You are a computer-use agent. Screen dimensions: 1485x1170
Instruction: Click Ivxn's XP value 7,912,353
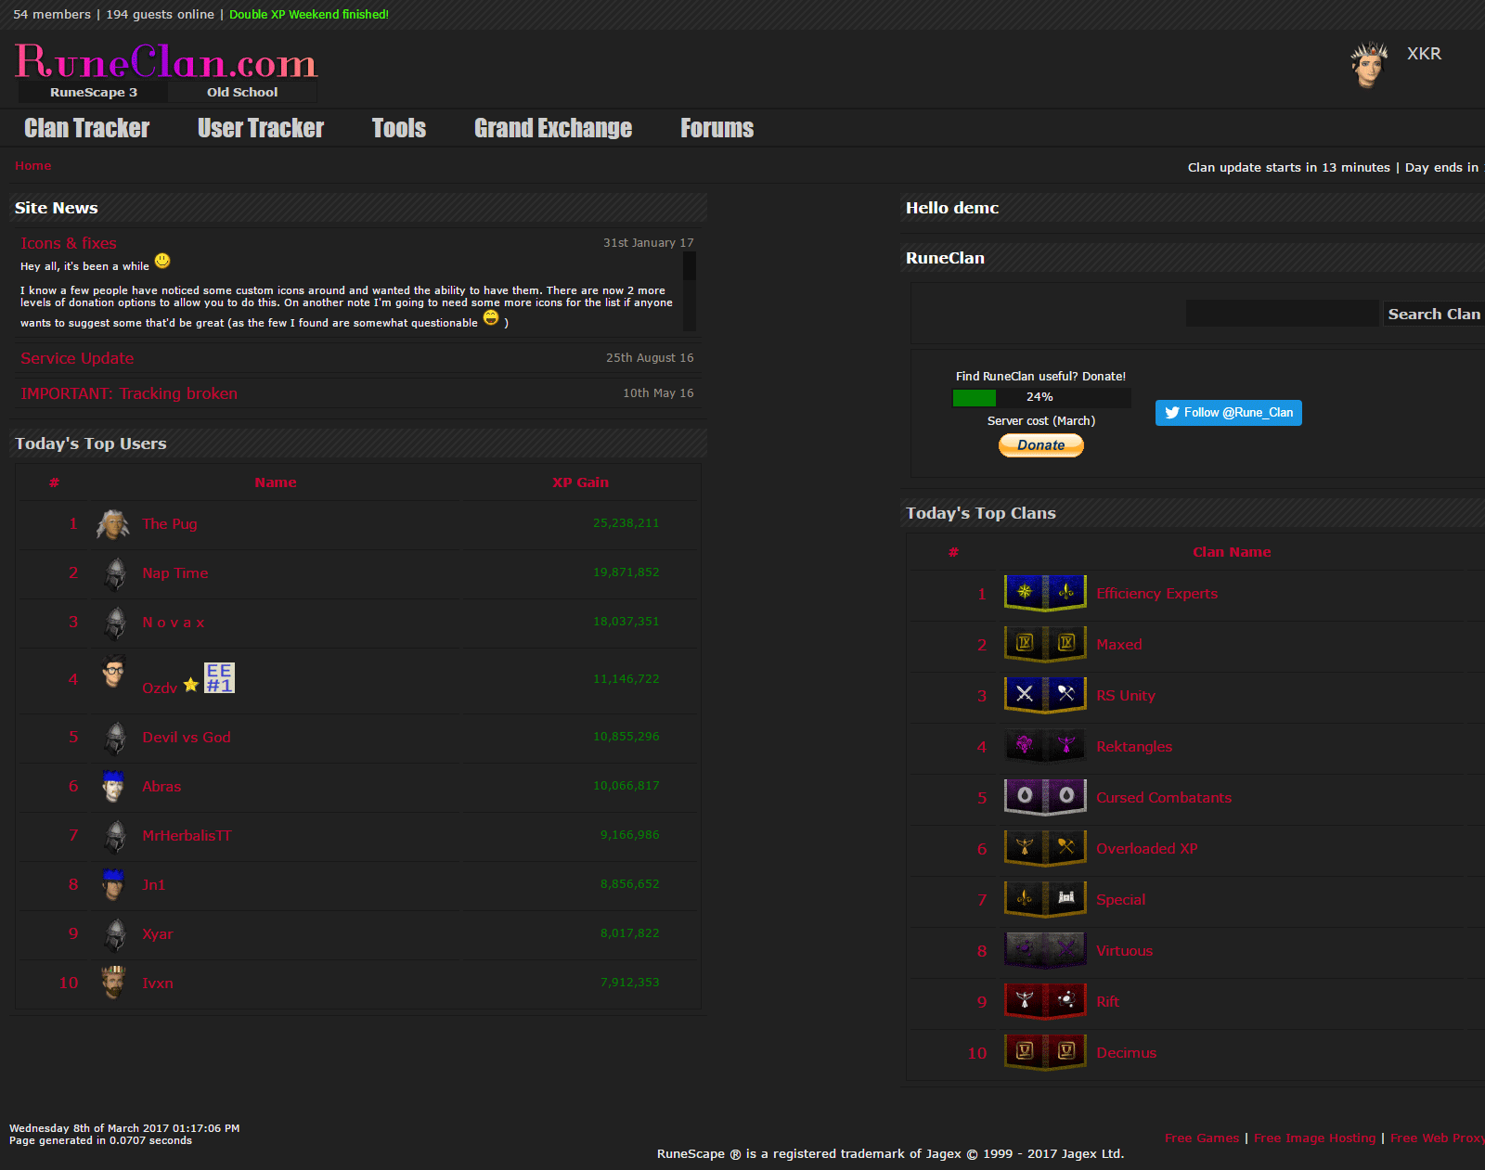tap(630, 983)
